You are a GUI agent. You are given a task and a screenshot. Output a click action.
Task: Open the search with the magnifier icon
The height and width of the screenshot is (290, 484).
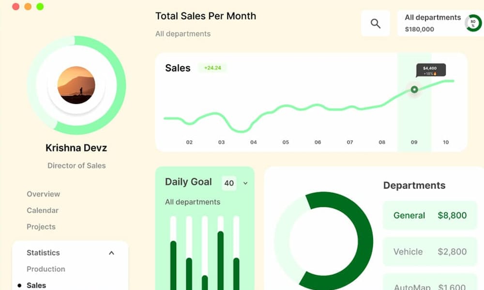pos(376,23)
